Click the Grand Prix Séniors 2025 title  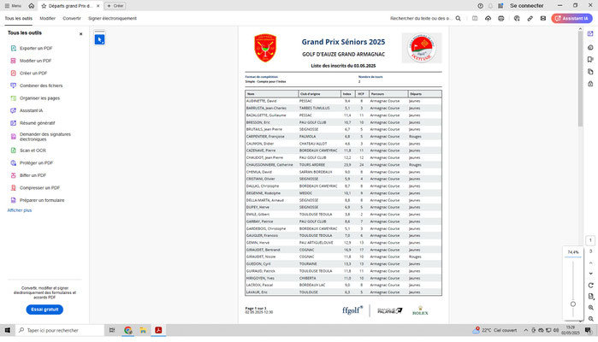click(343, 42)
